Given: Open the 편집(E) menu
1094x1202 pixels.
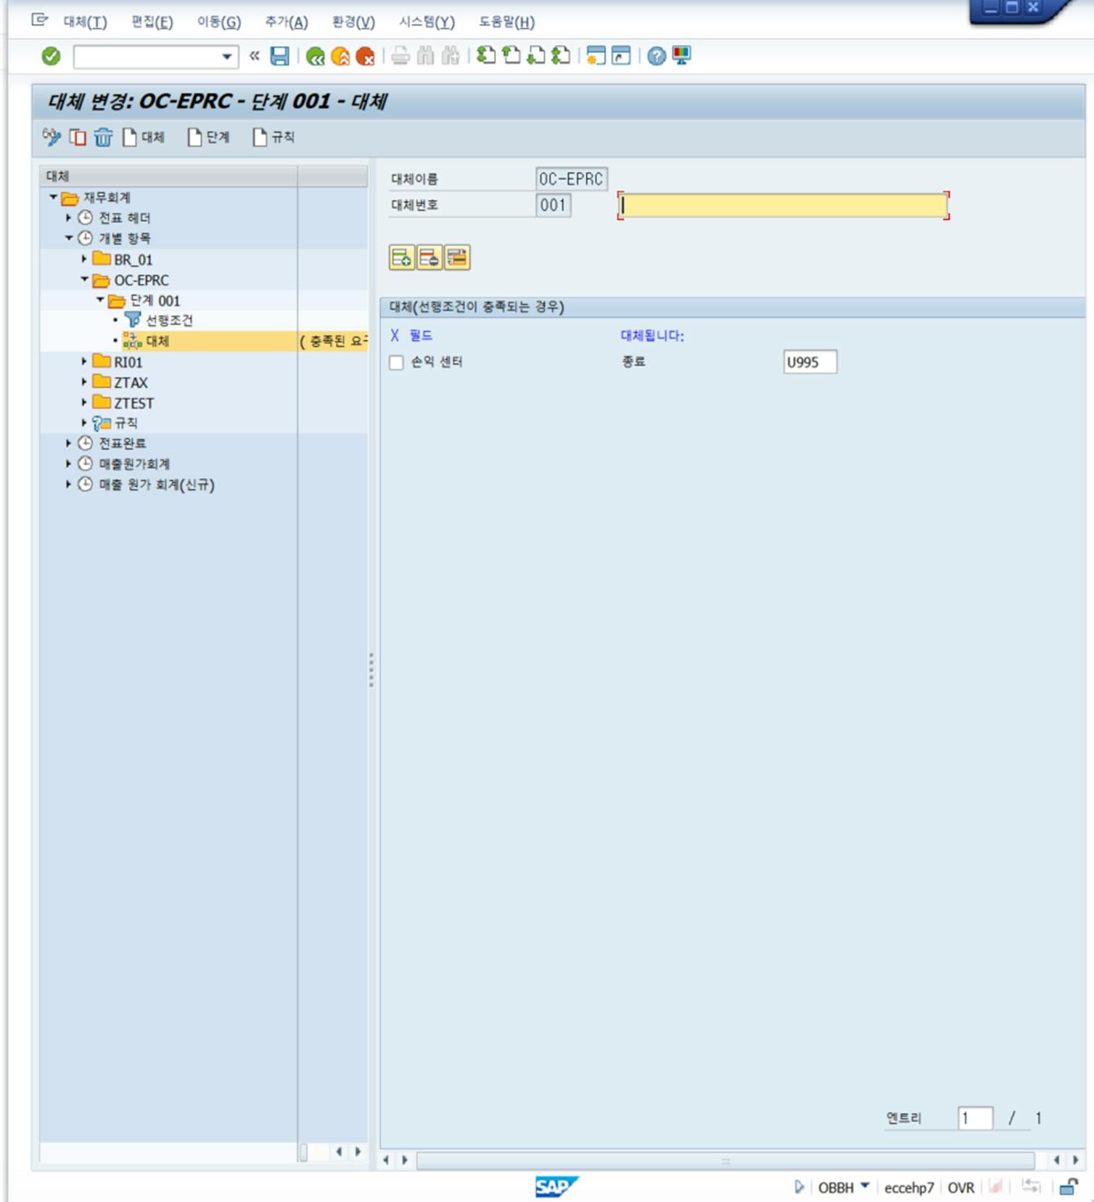Looking at the screenshot, I should (152, 22).
